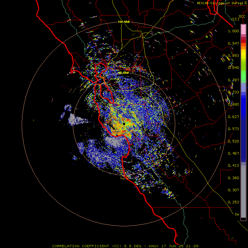Select the 0.680 legend value
Image resolution: width=248 pixels, height=248 pixels.
233,104
